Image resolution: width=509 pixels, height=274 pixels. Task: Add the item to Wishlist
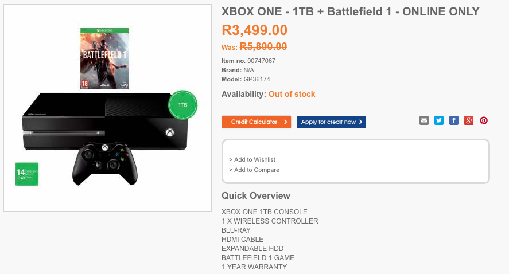click(x=255, y=159)
